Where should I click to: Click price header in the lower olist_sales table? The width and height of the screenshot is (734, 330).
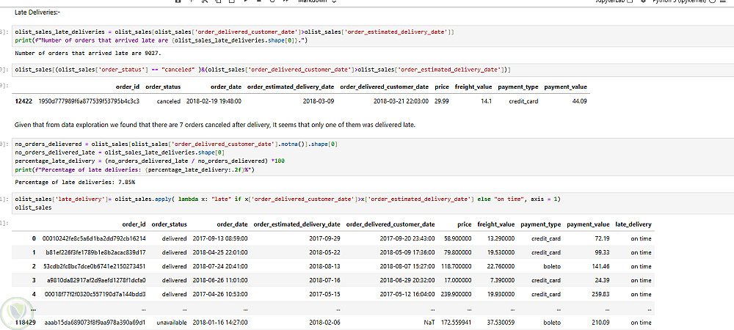(465, 224)
